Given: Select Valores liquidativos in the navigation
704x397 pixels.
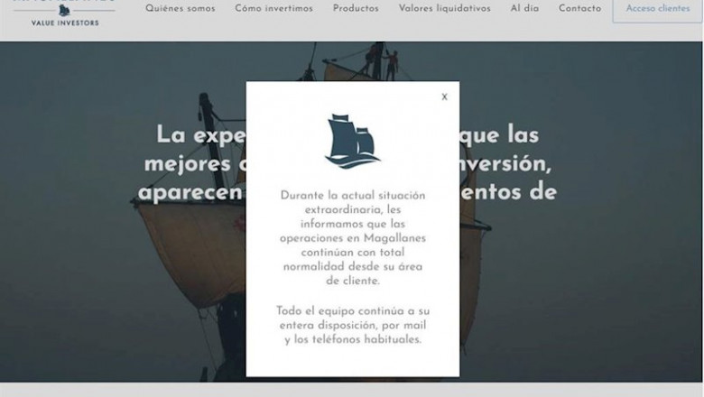Looking at the screenshot, I should (444, 8).
